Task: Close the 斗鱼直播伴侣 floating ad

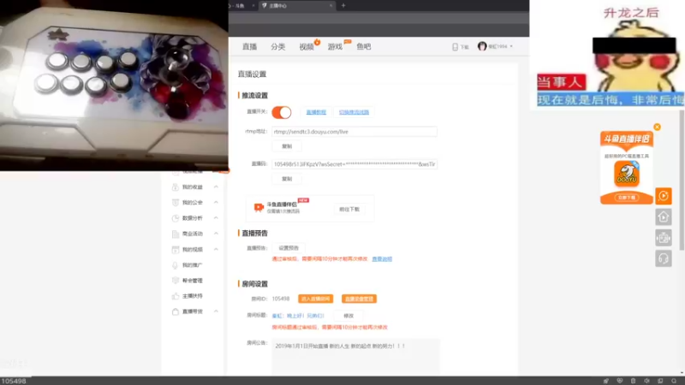Action: 657,127
